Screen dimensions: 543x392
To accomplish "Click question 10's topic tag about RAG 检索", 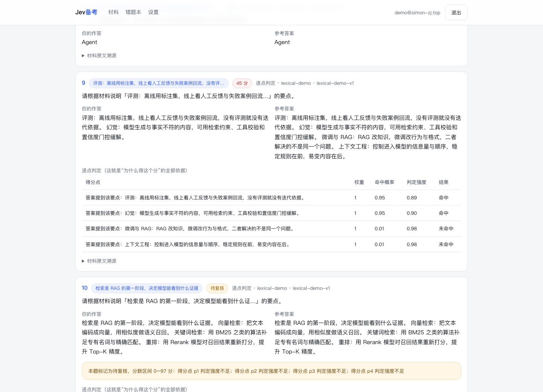I will pyautogui.click(x=147, y=288).
